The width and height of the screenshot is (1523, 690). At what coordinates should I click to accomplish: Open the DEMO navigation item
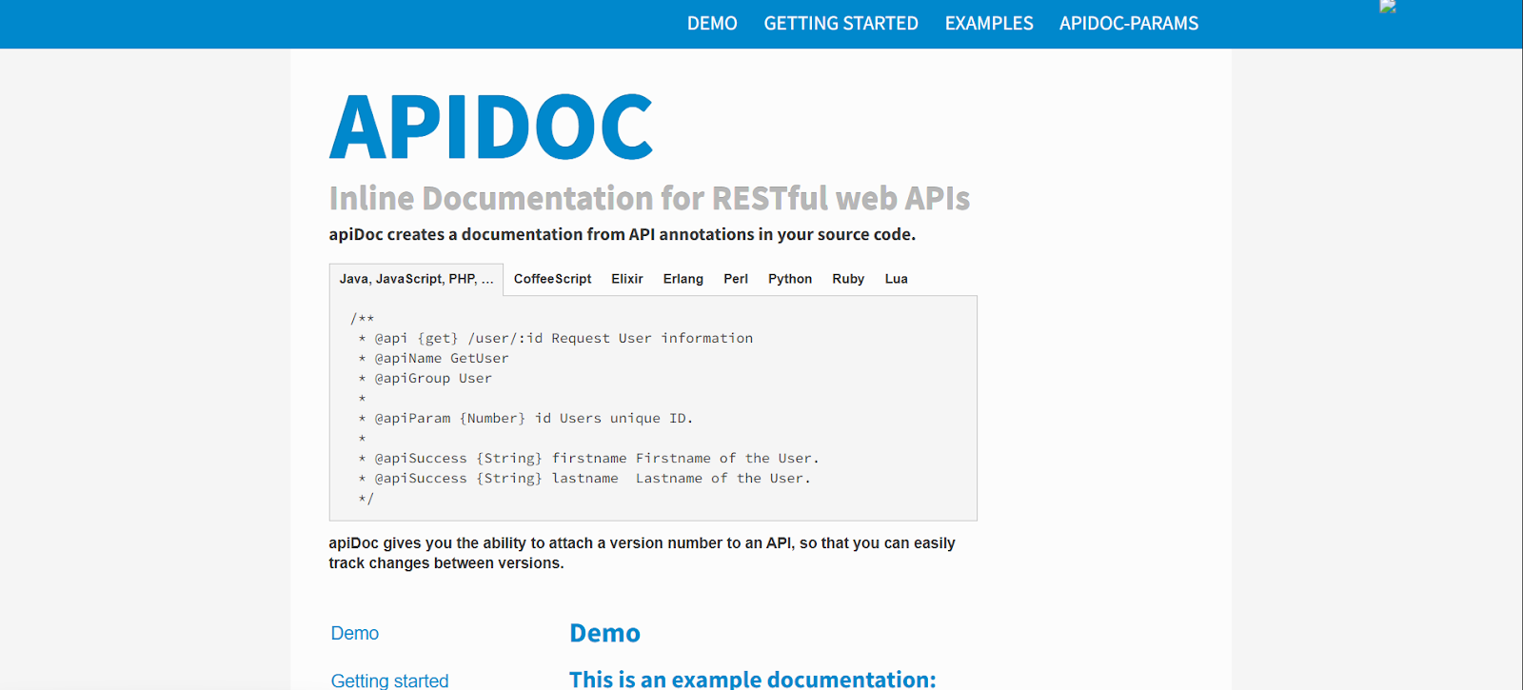[x=712, y=24]
